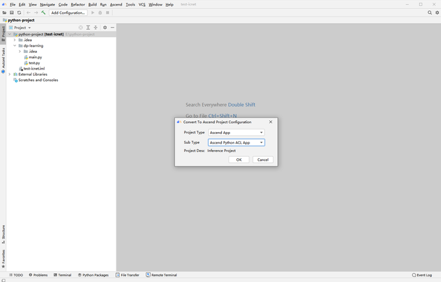The image size is (441, 282).
Task: Open Search Everywhere magnifier icon
Action: pos(429,12)
